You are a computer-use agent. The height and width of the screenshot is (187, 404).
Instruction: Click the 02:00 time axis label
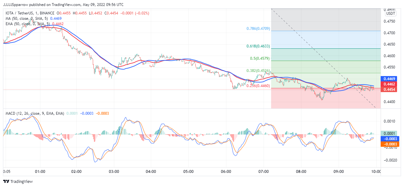point(76,172)
